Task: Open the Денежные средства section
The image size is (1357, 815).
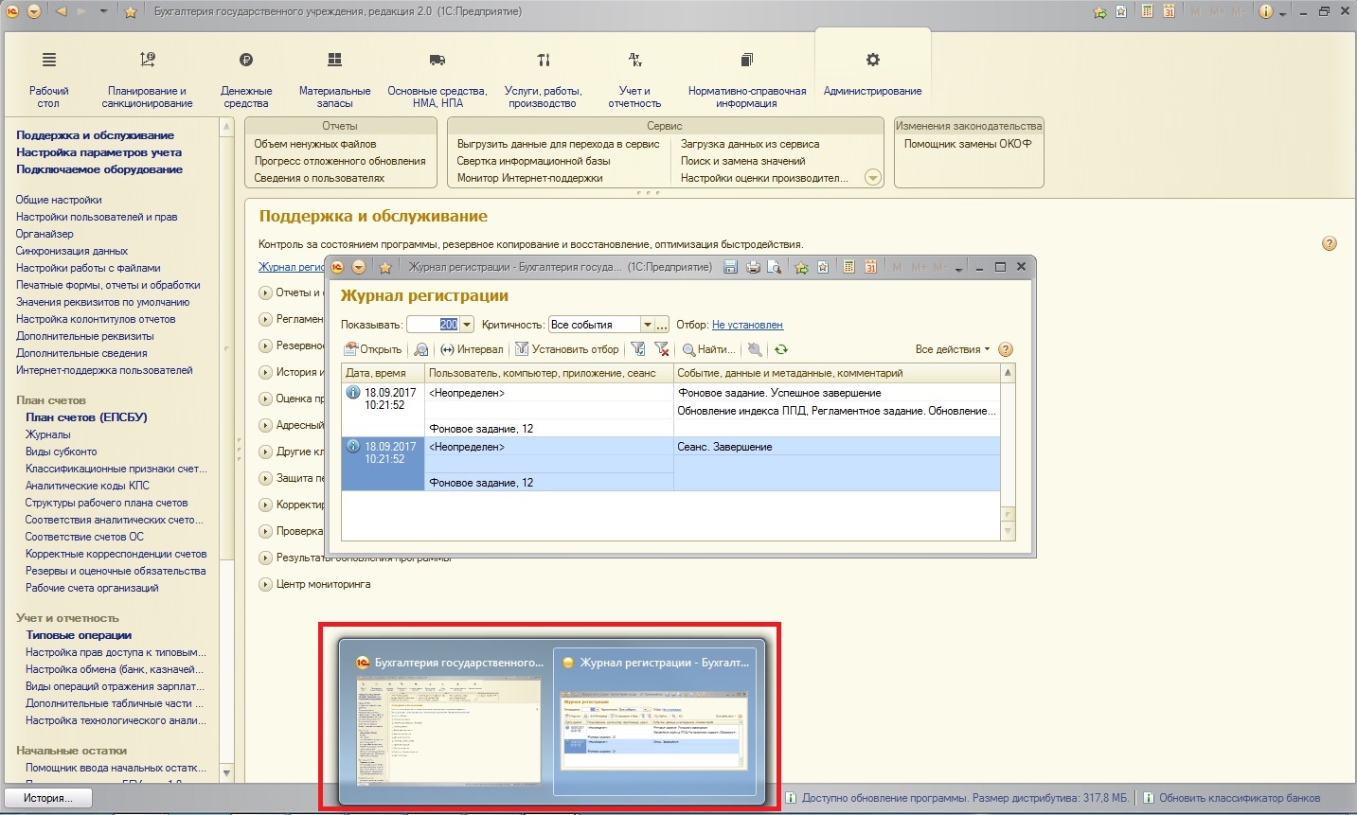Action: click(246, 79)
